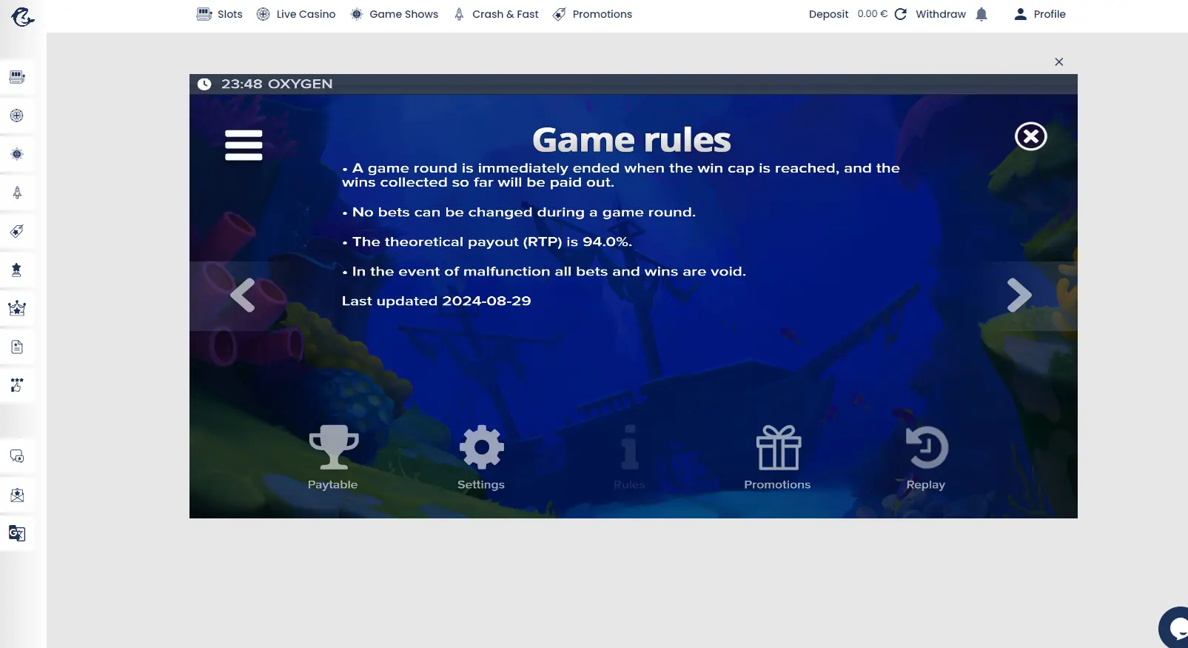Image resolution: width=1188 pixels, height=648 pixels.
Task: Refresh the balance with circular arrow
Action: coord(901,14)
